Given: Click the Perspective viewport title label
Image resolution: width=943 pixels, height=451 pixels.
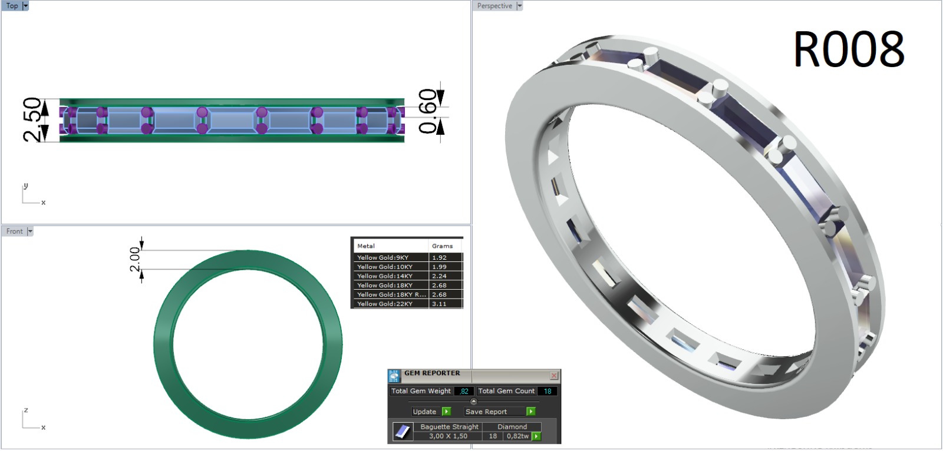Looking at the screenshot, I should tap(494, 6).
